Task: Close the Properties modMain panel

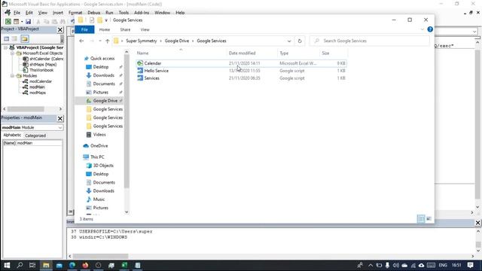Action: point(60,118)
